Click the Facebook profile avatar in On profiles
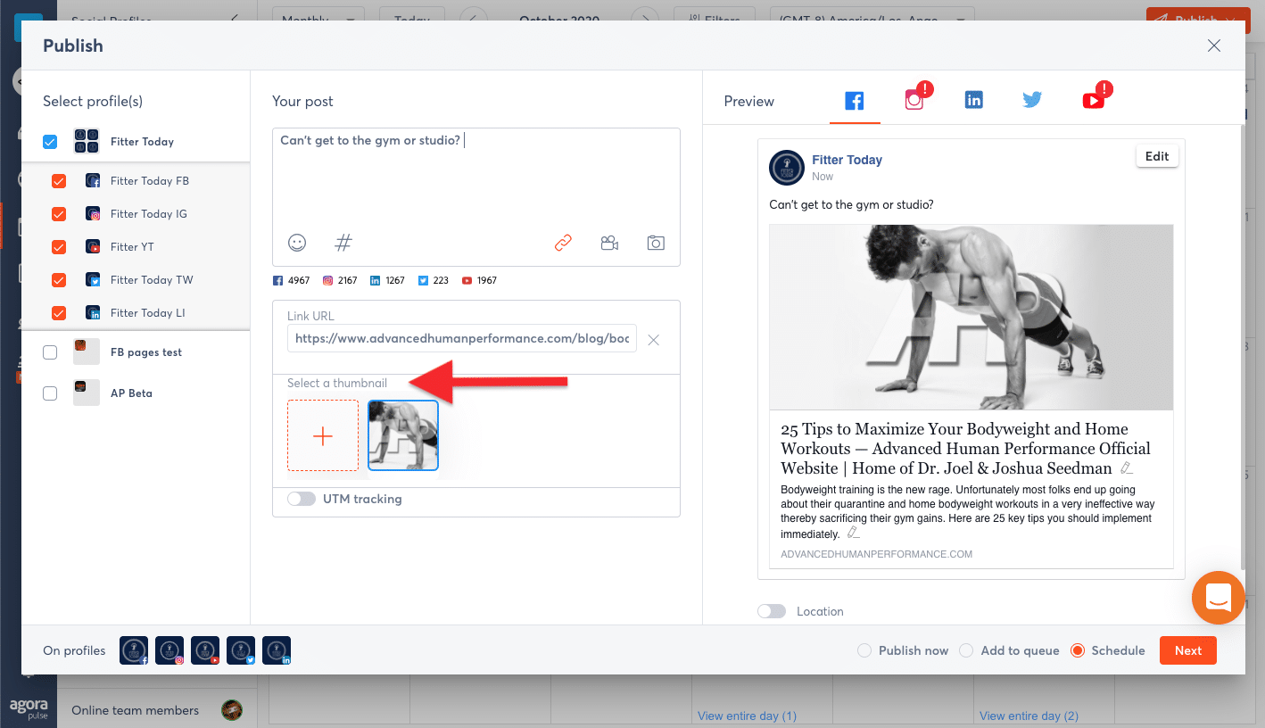1265x728 pixels. pos(134,650)
